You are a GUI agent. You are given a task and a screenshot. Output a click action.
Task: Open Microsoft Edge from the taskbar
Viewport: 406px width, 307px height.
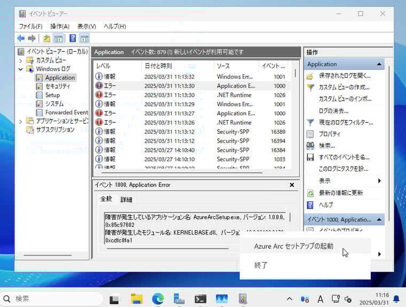click(x=158, y=299)
